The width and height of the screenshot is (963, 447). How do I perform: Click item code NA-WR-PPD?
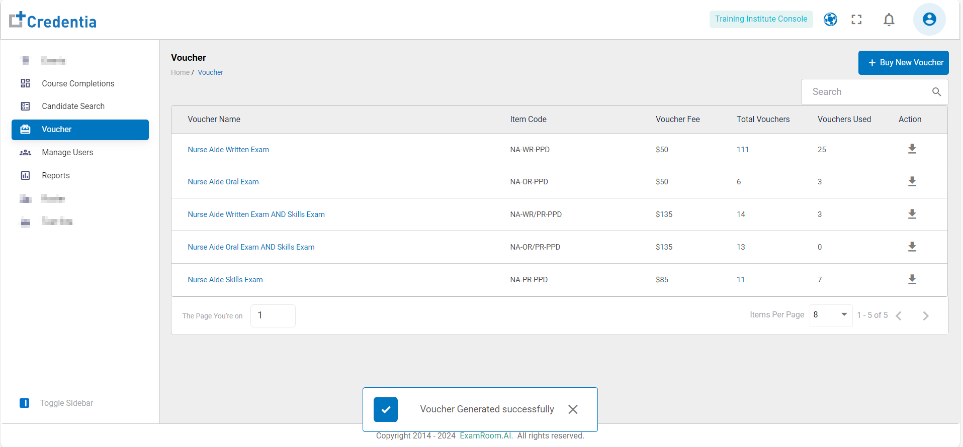point(530,150)
